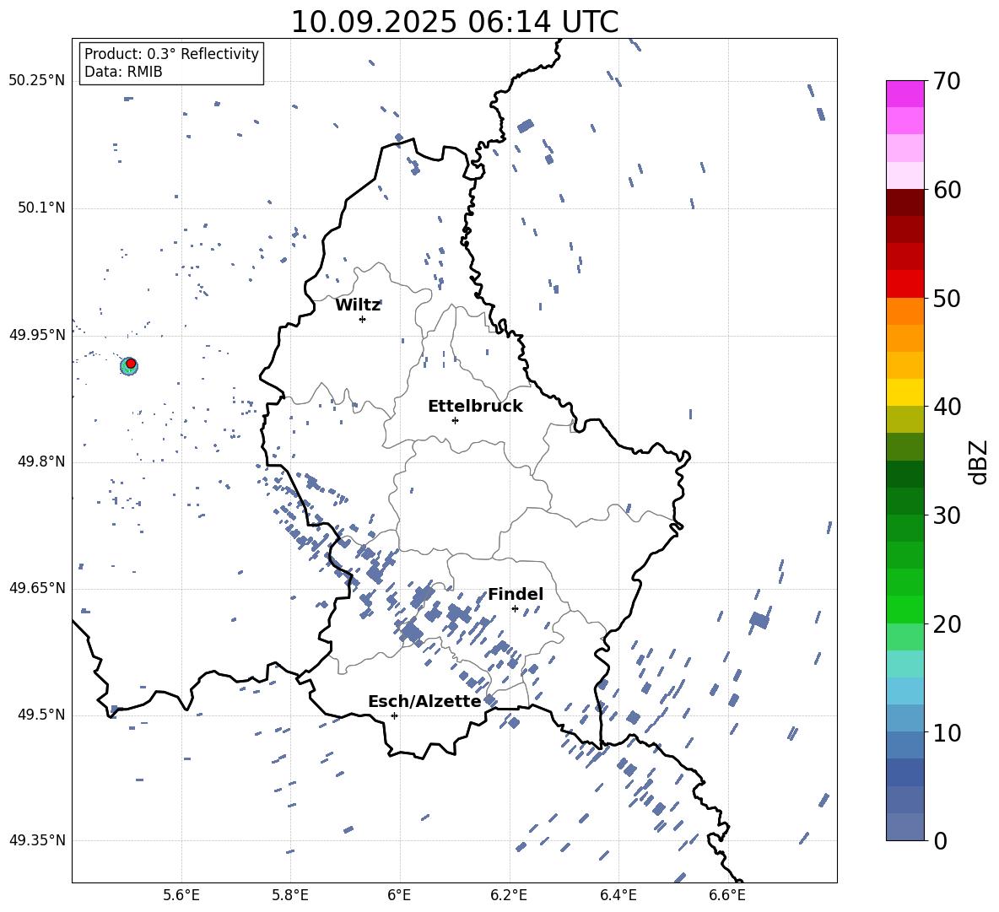
Task: Click the Ettelbruck city label
Action: tap(475, 407)
